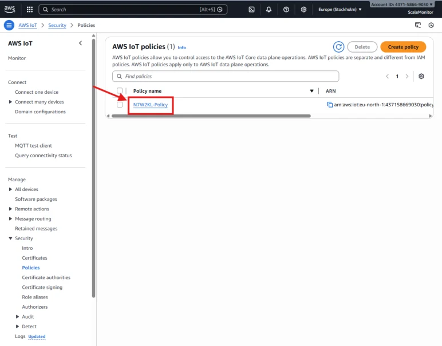Tick the select-all policies checkbox

(120, 91)
